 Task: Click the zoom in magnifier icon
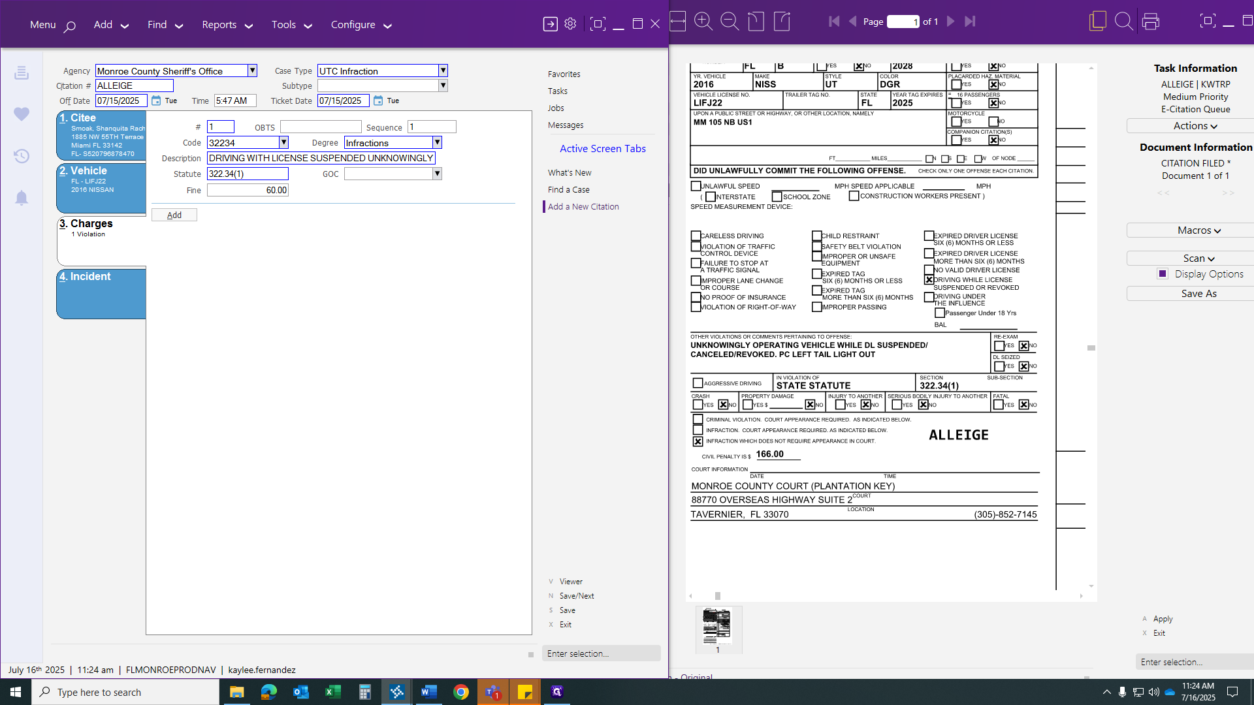coord(703,22)
